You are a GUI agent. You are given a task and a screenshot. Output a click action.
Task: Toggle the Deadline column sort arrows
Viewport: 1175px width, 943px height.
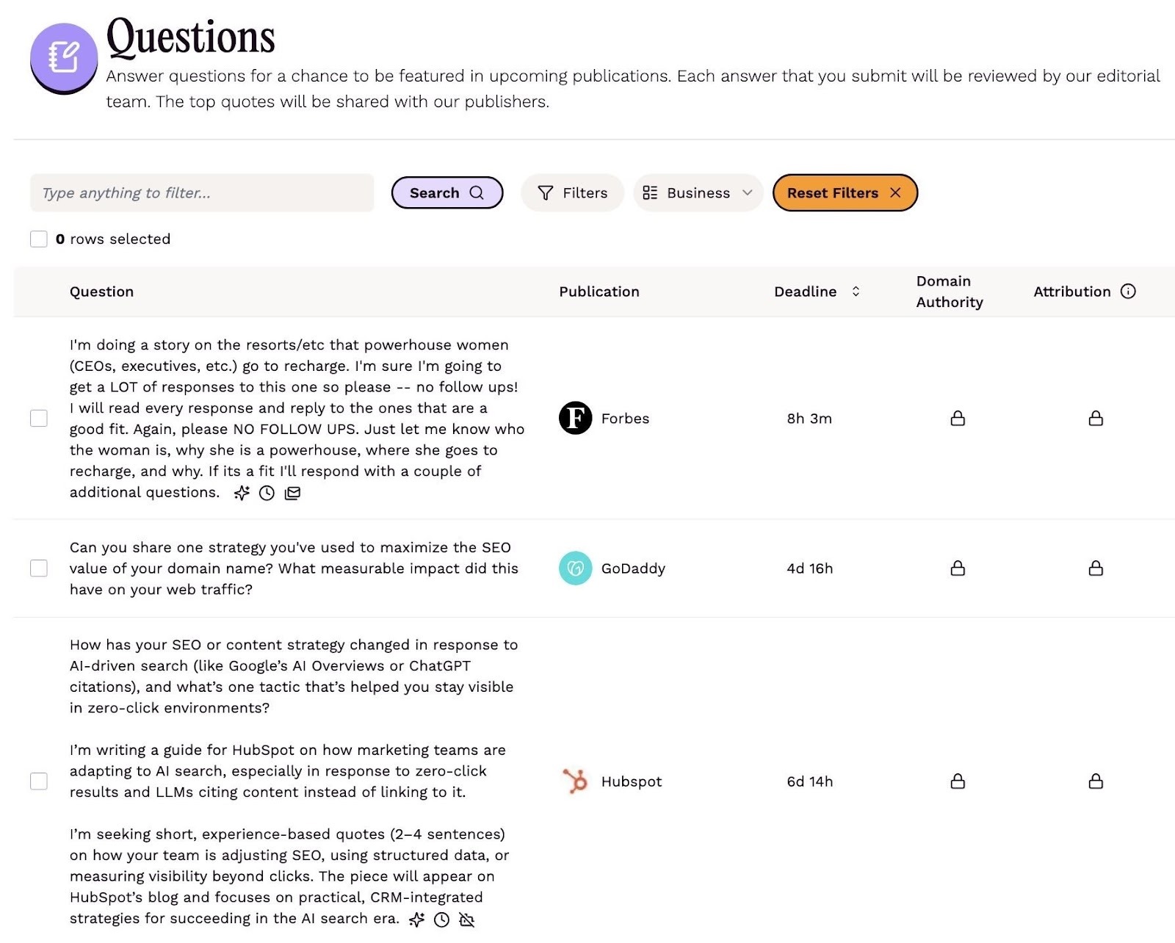855,291
